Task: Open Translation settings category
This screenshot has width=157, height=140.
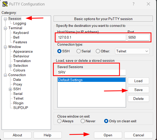Action: (22, 61)
